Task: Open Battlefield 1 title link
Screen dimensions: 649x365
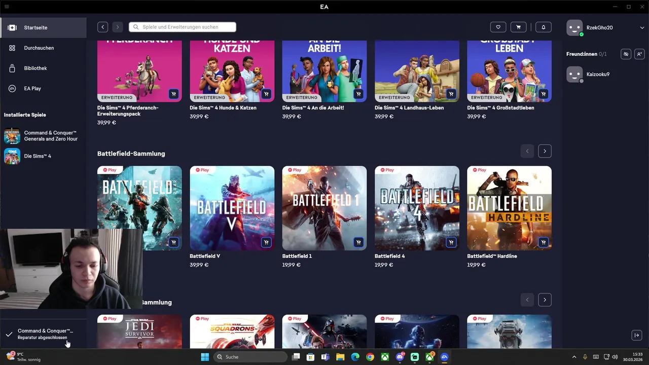Action: click(x=297, y=256)
